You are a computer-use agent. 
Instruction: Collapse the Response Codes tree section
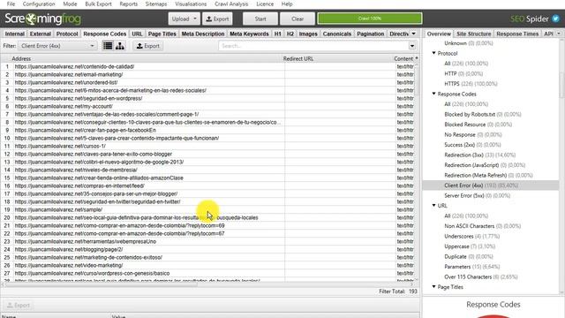click(x=433, y=94)
